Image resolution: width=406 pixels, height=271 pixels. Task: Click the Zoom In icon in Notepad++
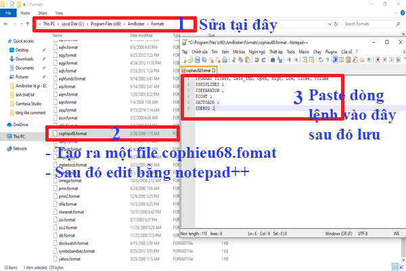[x=289, y=60]
